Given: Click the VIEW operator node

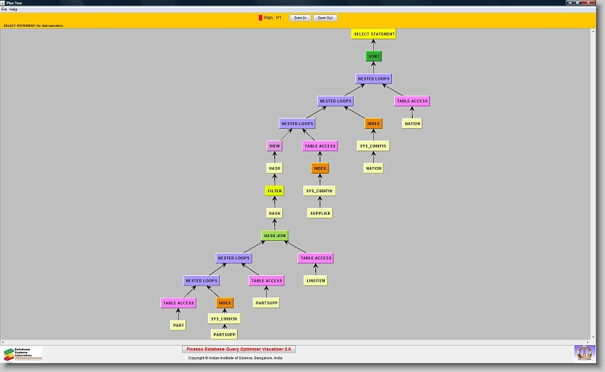Looking at the screenshot, I should coord(275,146).
